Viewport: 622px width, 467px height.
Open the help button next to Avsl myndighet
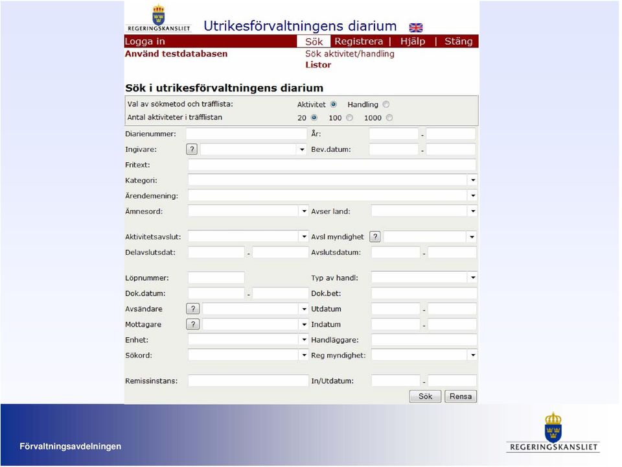click(x=375, y=237)
